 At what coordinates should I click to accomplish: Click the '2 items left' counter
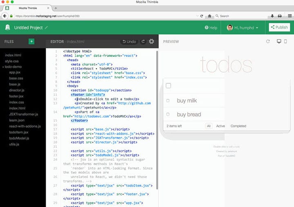(174, 126)
